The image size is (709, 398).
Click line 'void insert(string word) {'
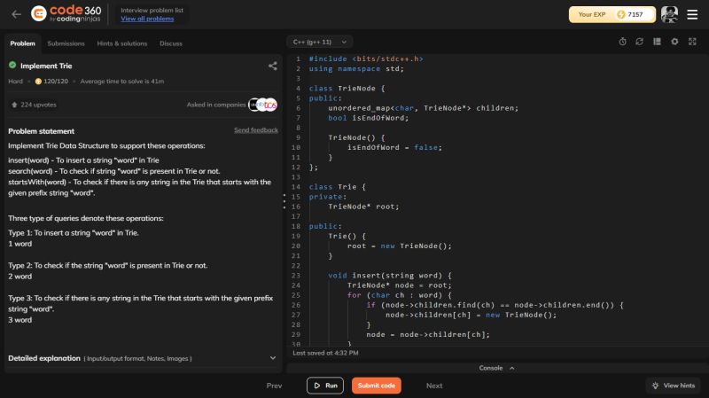pyautogui.click(x=390, y=276)
